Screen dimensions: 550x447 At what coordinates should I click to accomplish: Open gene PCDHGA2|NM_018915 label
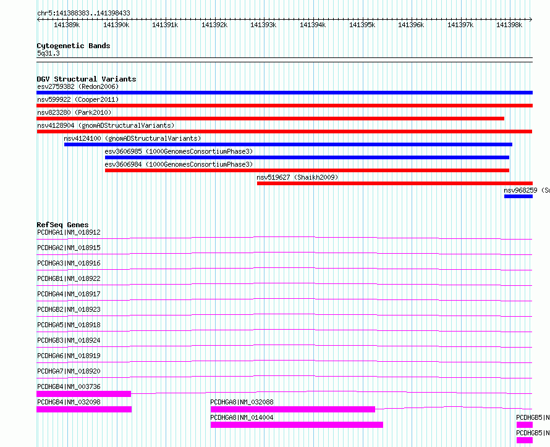coord(69,248)
